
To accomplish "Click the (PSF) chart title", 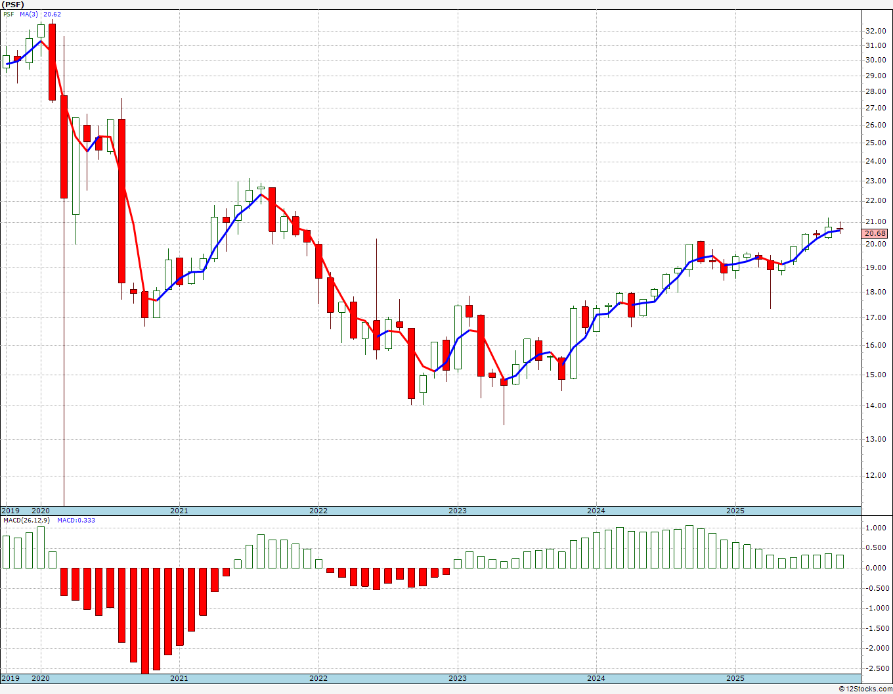I will click(x=14, y=5).
